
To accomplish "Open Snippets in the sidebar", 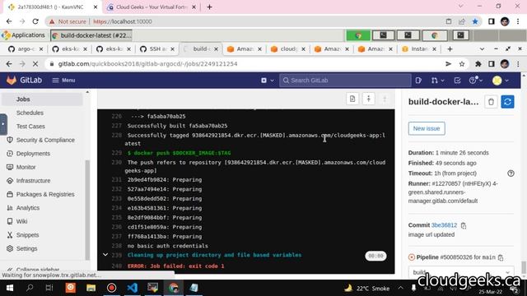I will tap(23, 235).
